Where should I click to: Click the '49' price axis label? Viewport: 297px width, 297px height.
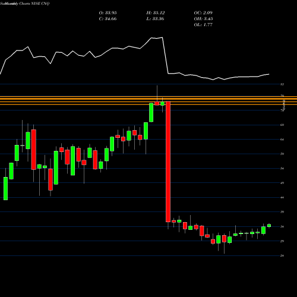282,183
